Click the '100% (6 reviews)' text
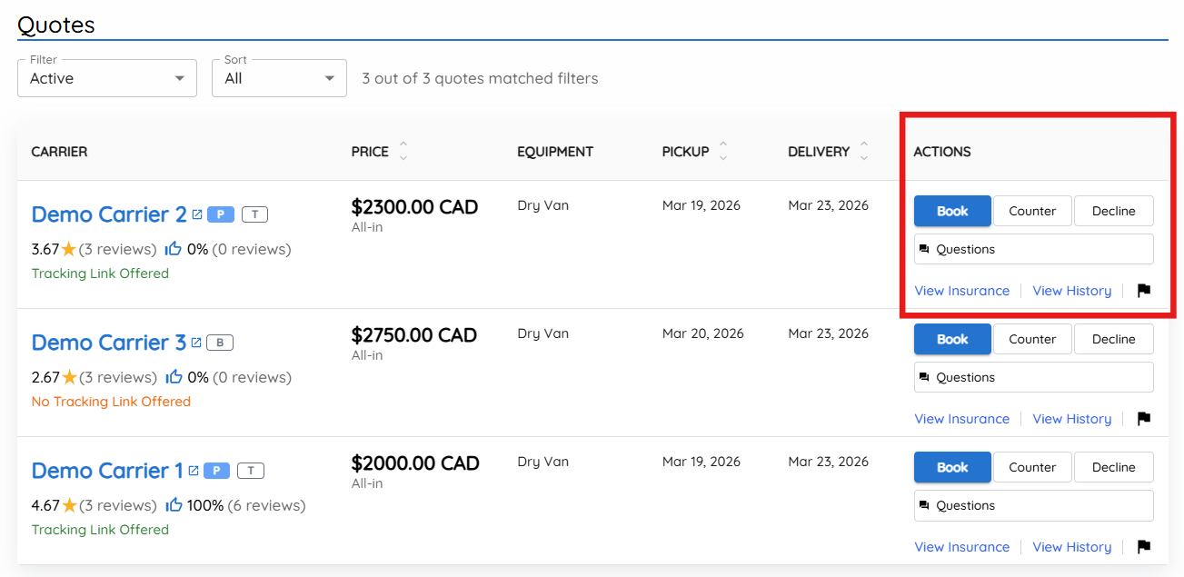This screenshot has width=1184, height=577. tap(246, 505)
